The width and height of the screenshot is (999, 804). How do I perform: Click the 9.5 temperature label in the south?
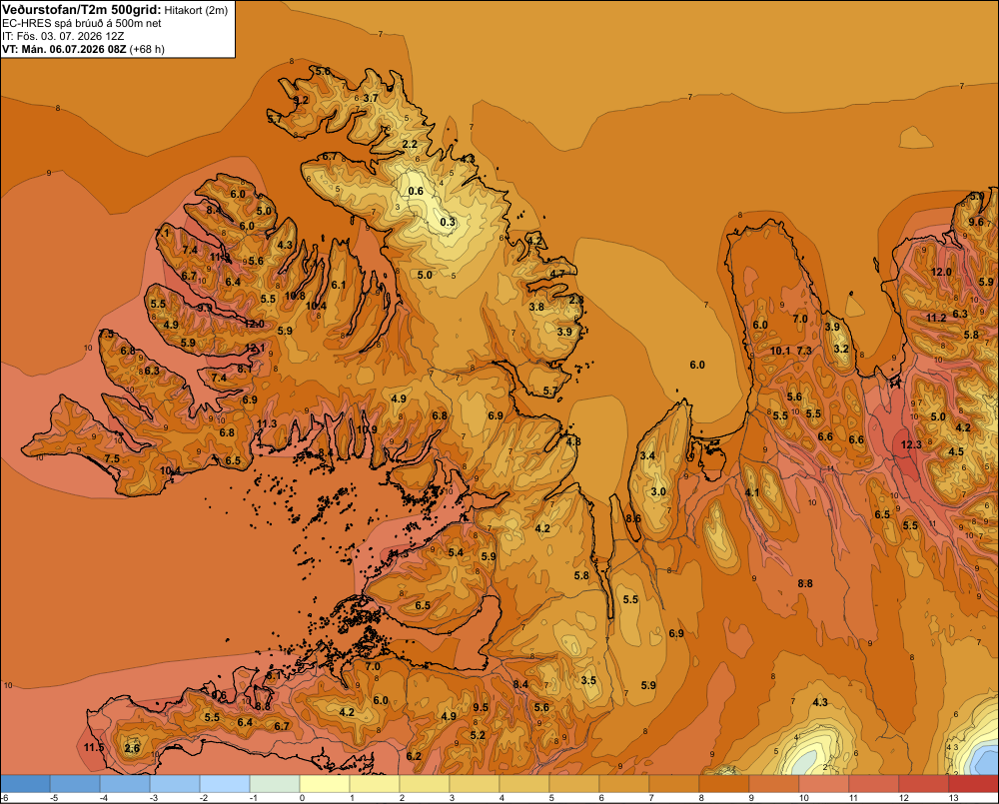coord(481,708)
